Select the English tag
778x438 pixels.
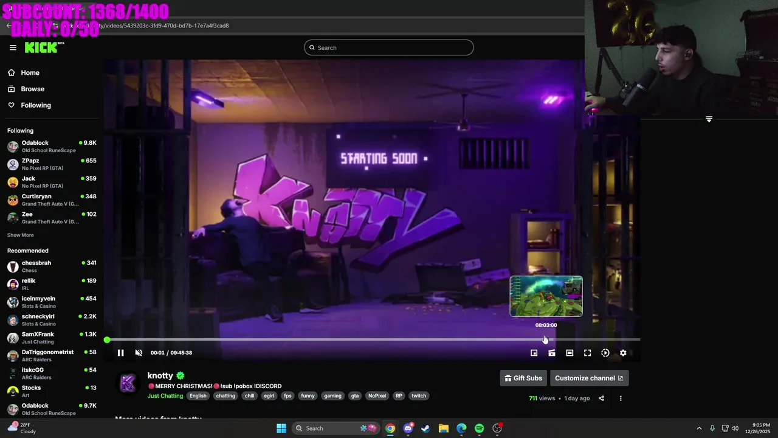[198, 396]
